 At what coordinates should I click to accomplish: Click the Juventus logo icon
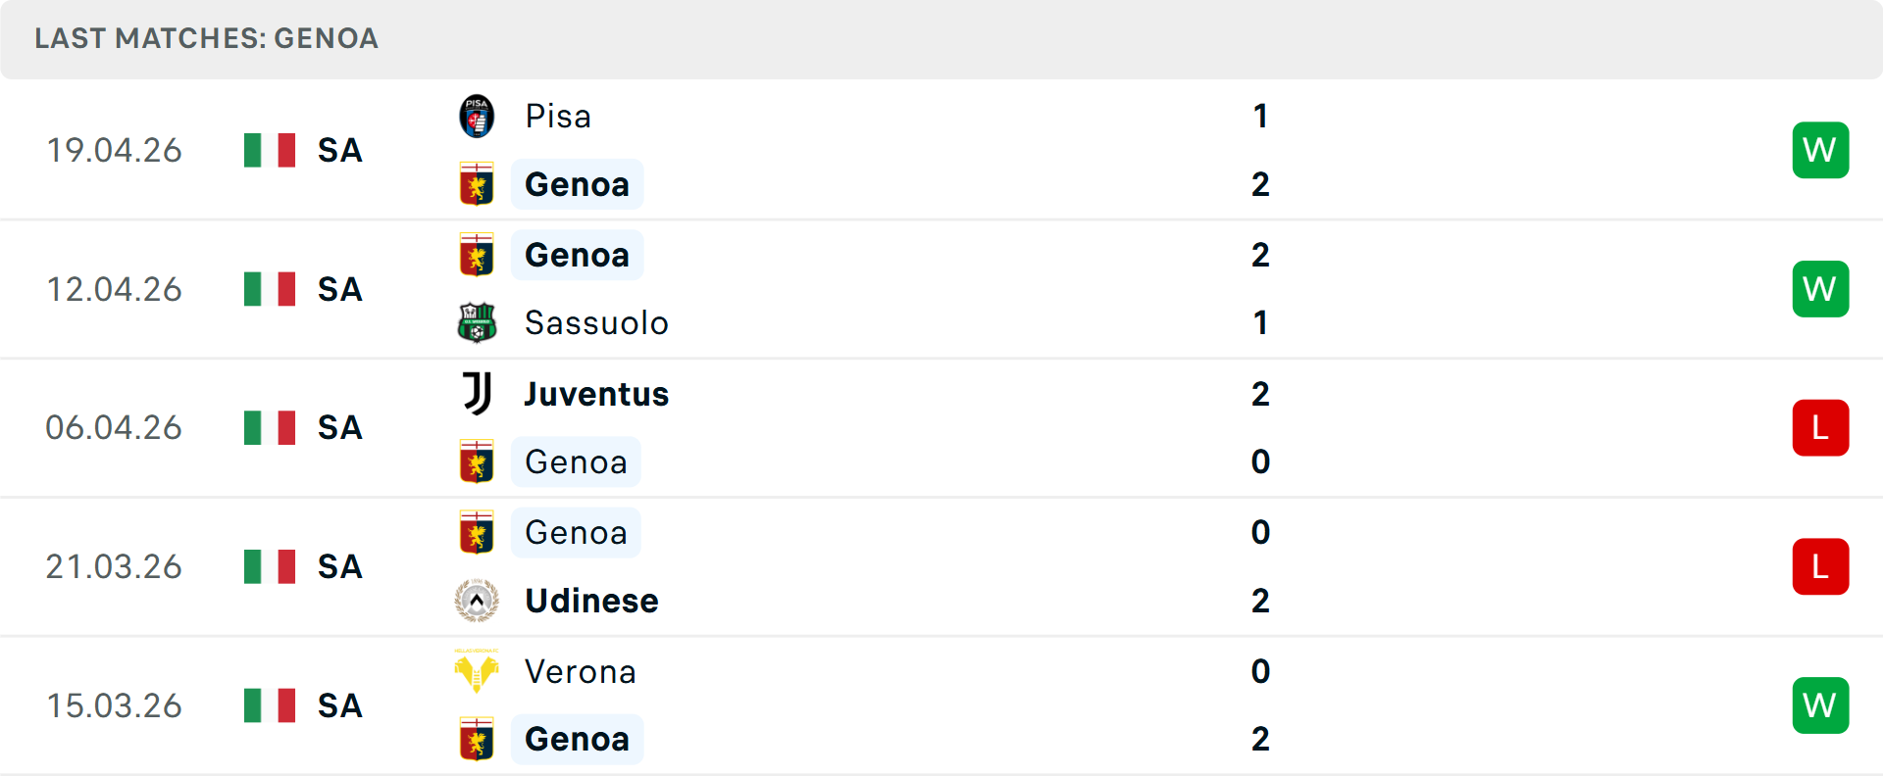pos(477,393)
